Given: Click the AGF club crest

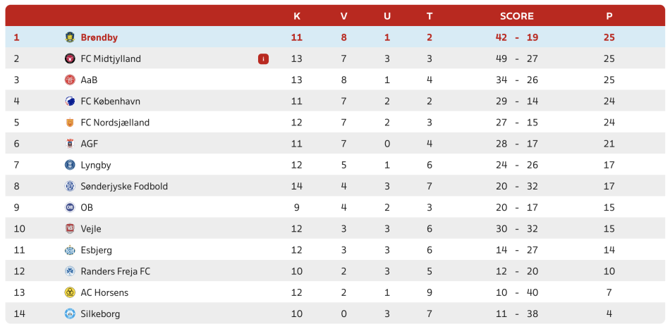Looking at the screenshot, I should pyautogui.click(x=70, y=144).
